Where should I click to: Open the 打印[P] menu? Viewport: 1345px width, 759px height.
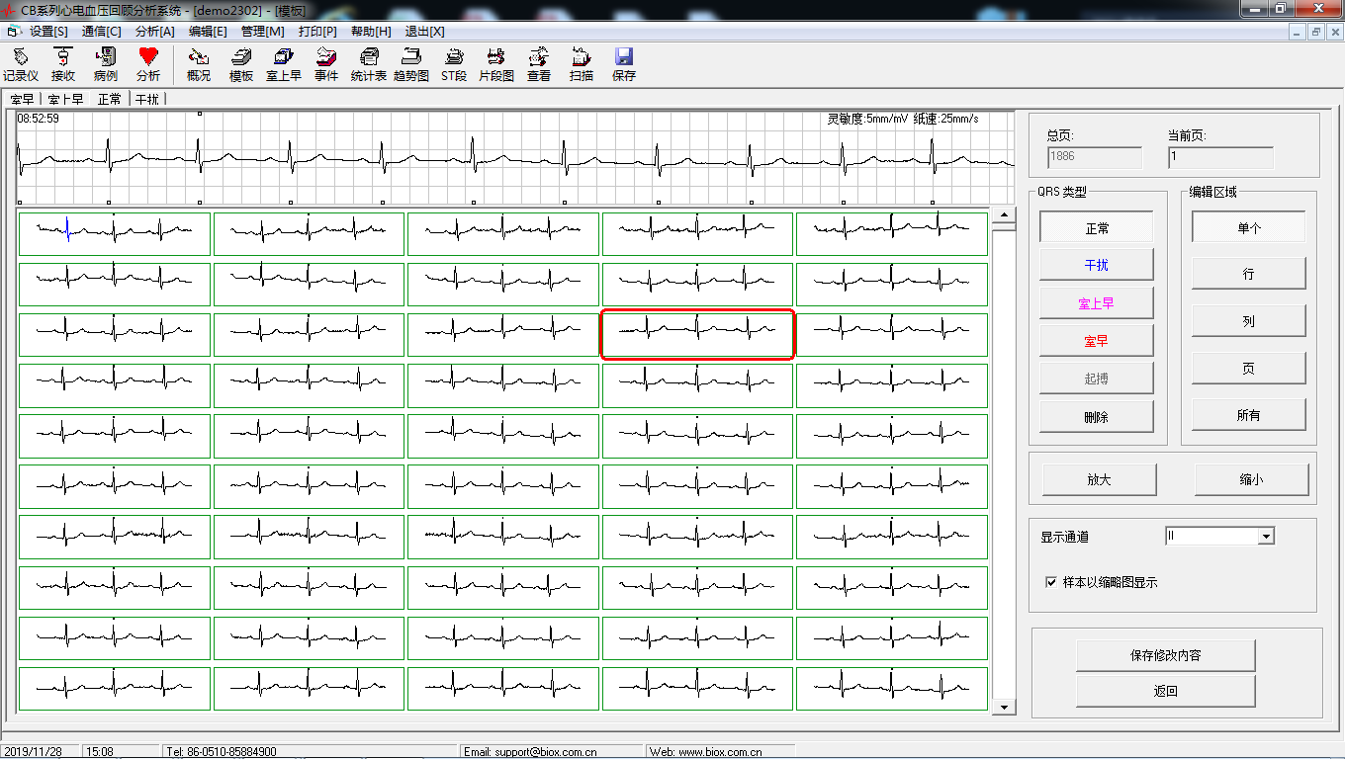(317, 32)
